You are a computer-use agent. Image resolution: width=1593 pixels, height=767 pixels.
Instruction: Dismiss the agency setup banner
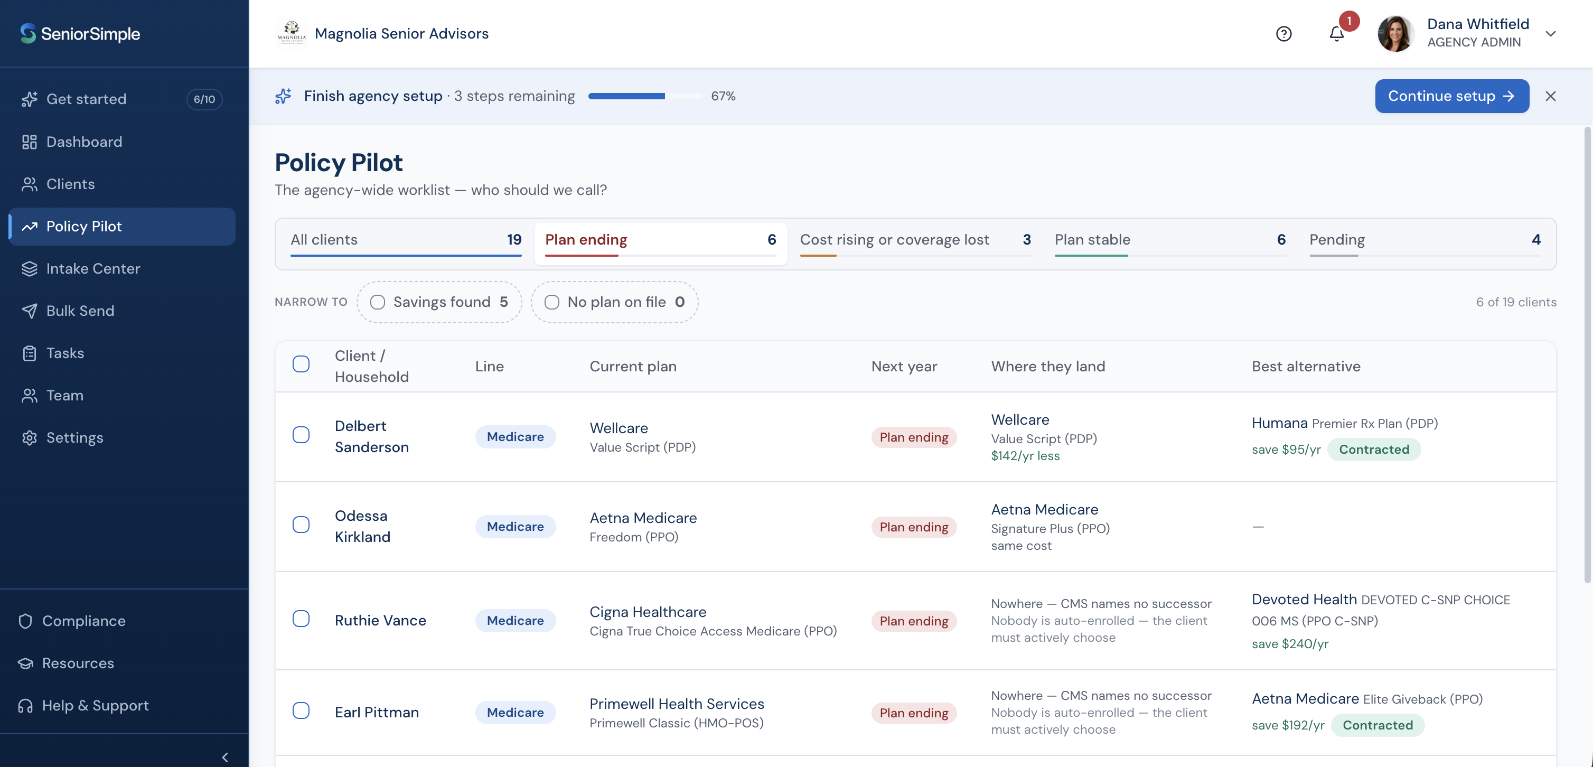click(x=1550, y=96)
